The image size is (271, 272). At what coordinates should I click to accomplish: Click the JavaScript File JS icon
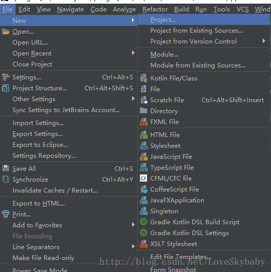[x=144, y=157]
